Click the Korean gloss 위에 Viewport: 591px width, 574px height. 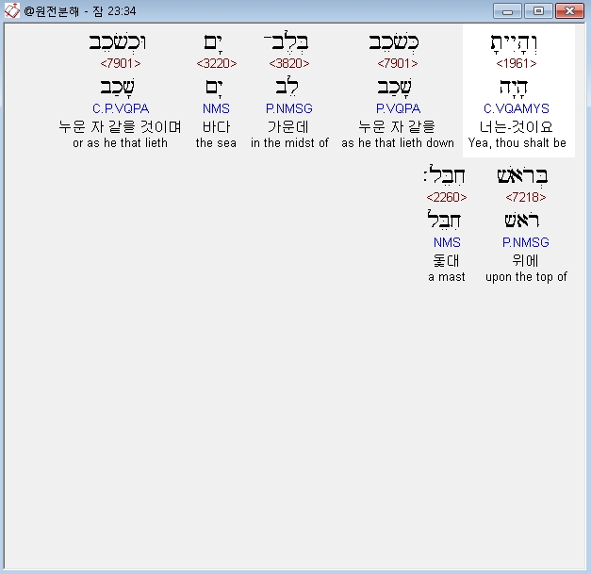tap(525, 260)
